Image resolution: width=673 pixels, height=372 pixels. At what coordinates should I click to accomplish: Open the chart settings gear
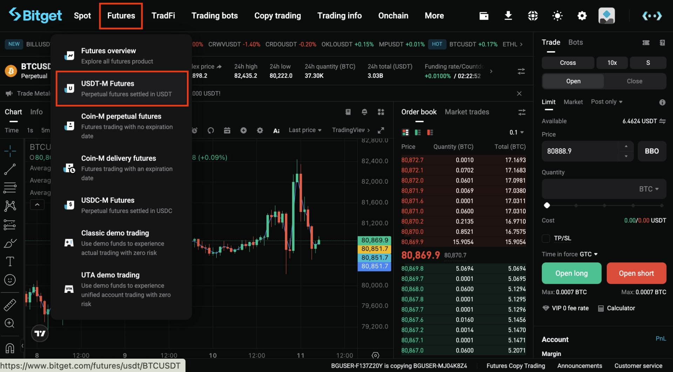260,130
